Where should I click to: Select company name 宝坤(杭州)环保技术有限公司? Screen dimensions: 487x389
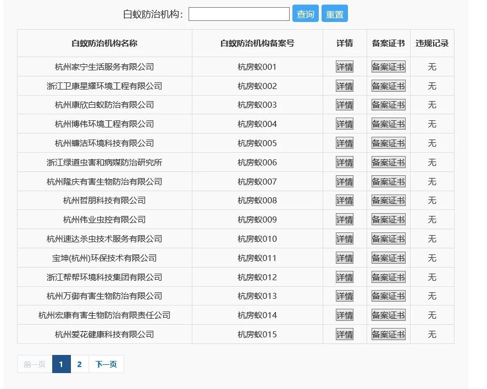click(104, 258)
